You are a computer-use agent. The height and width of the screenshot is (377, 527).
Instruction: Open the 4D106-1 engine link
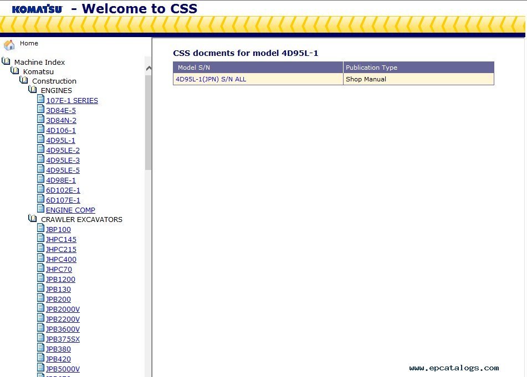tap(61, 130)
